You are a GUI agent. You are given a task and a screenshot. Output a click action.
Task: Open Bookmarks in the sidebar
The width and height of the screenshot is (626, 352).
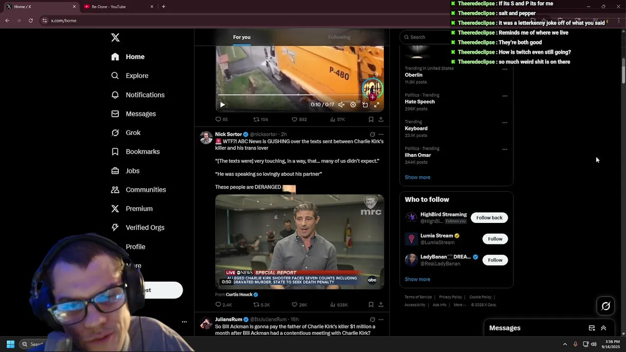tap(135, 152)
